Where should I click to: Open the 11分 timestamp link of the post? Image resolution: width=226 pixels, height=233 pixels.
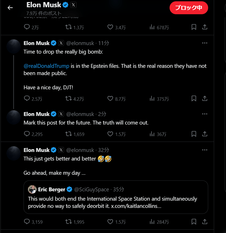point(104,43)
